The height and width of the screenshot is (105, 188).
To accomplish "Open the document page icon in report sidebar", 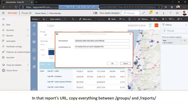I will 34,58.
